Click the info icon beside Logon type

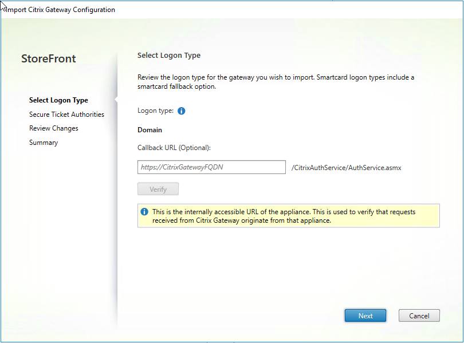pos(182,111)
